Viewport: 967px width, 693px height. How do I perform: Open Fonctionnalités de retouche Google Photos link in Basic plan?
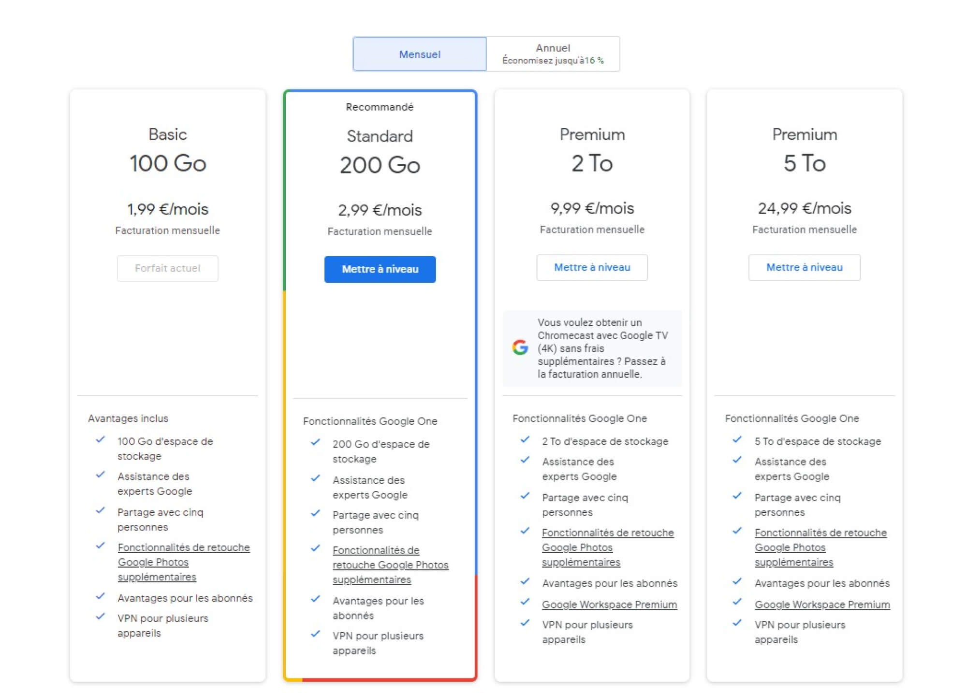[x=184, y=547]
